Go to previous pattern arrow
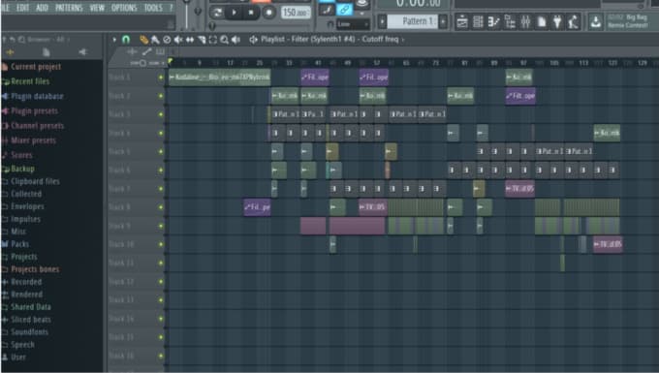The width and height of the screenshot is (659, 373). (x=382, y=21)
